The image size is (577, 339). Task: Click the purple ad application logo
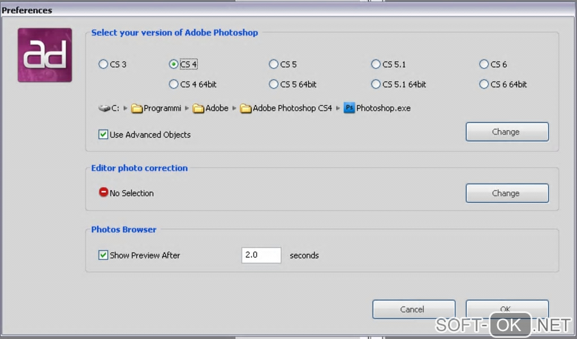tap(45, 55)
